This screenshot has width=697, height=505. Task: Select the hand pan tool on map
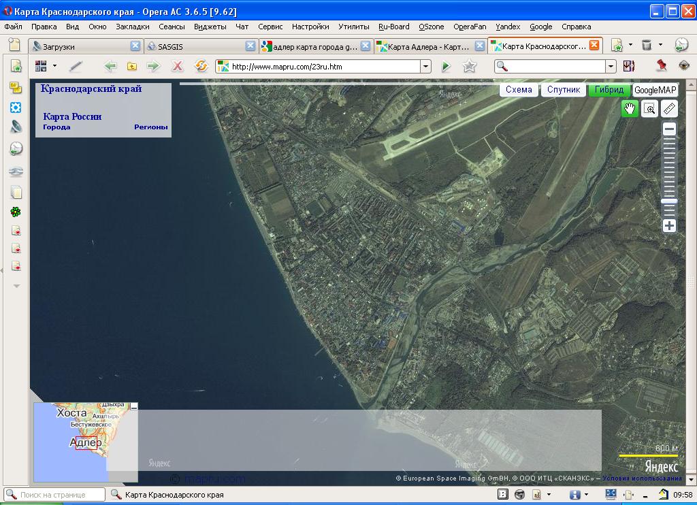tap(630, 109)
